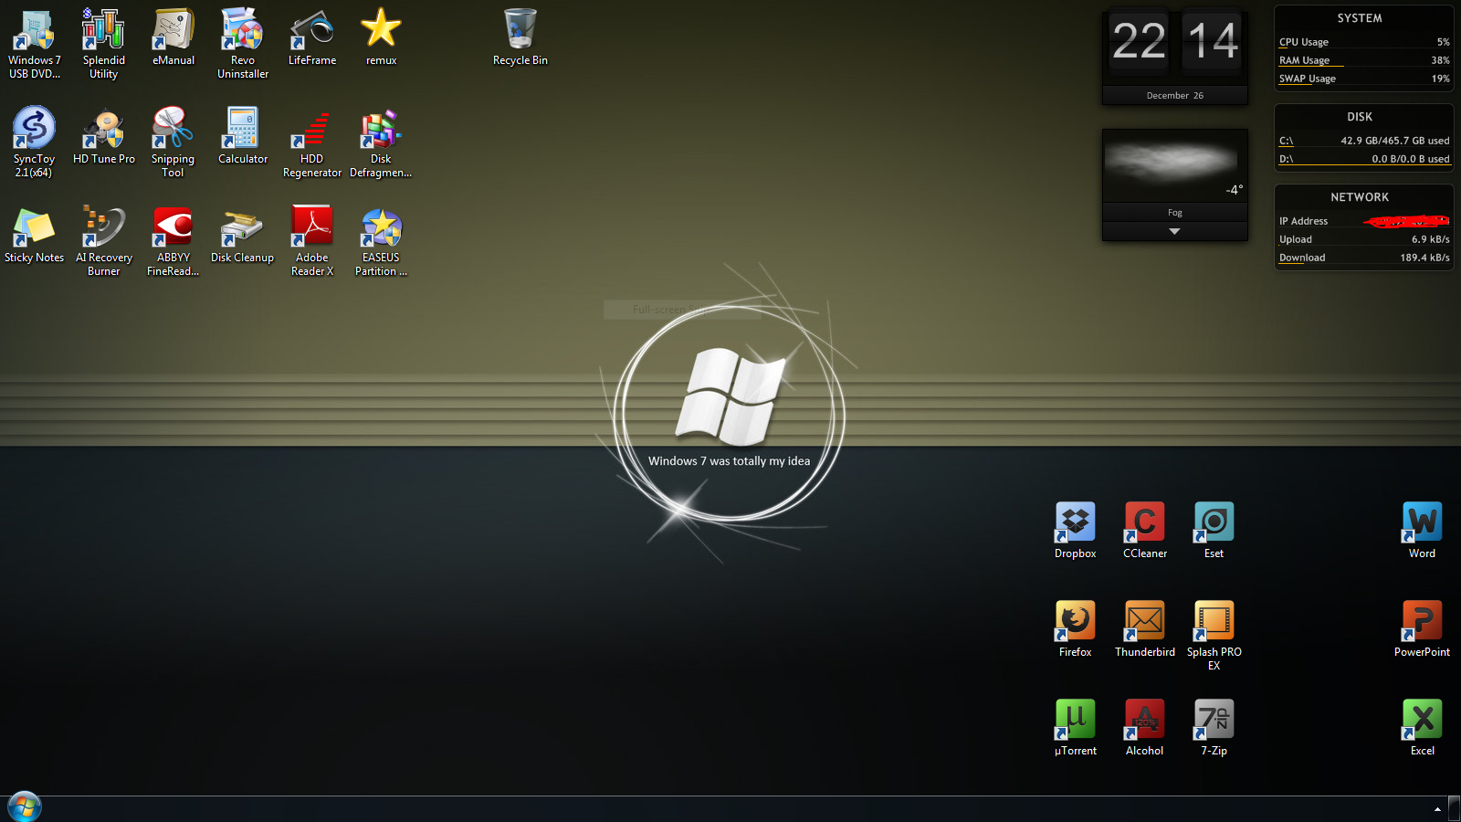The height and width of the screenshot is (822, 1461).
Task: Open the C:\ drive link
Action: coord(1286,141)
